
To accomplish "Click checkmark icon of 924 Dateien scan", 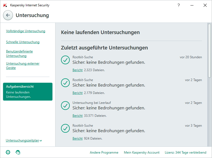I will [x=65, y=128].
